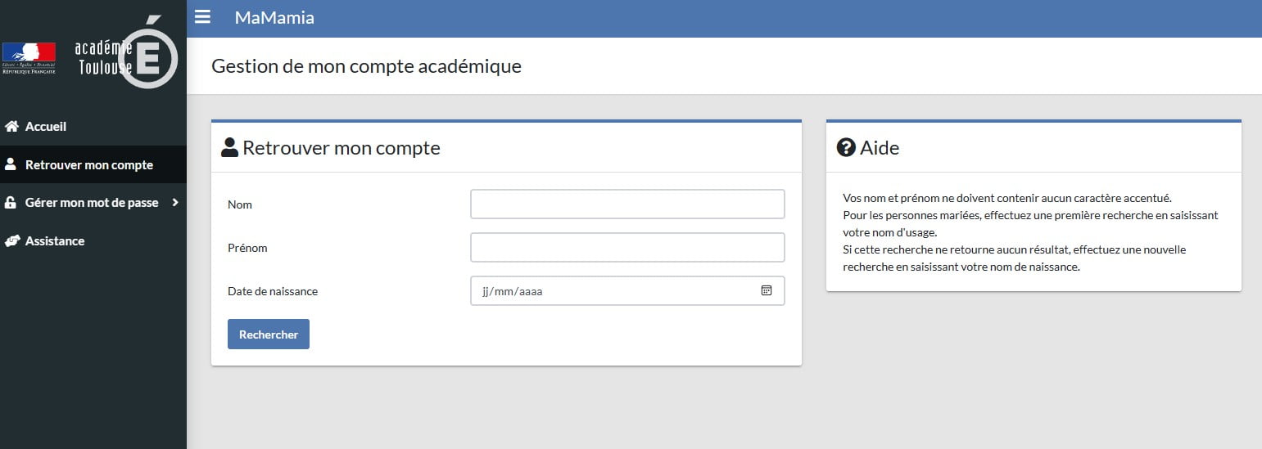Click the question mark Aide icon
Image resolution: width=1262 pixels, height=449 pixels.
[x=846, y=147]
